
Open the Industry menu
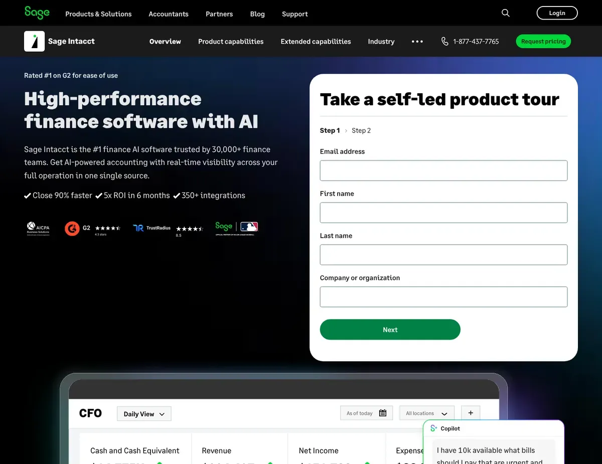(381, 42)
